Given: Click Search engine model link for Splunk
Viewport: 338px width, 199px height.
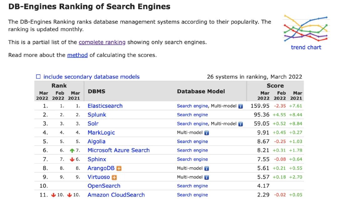Looking at the screenshot, I should (192, 115).
